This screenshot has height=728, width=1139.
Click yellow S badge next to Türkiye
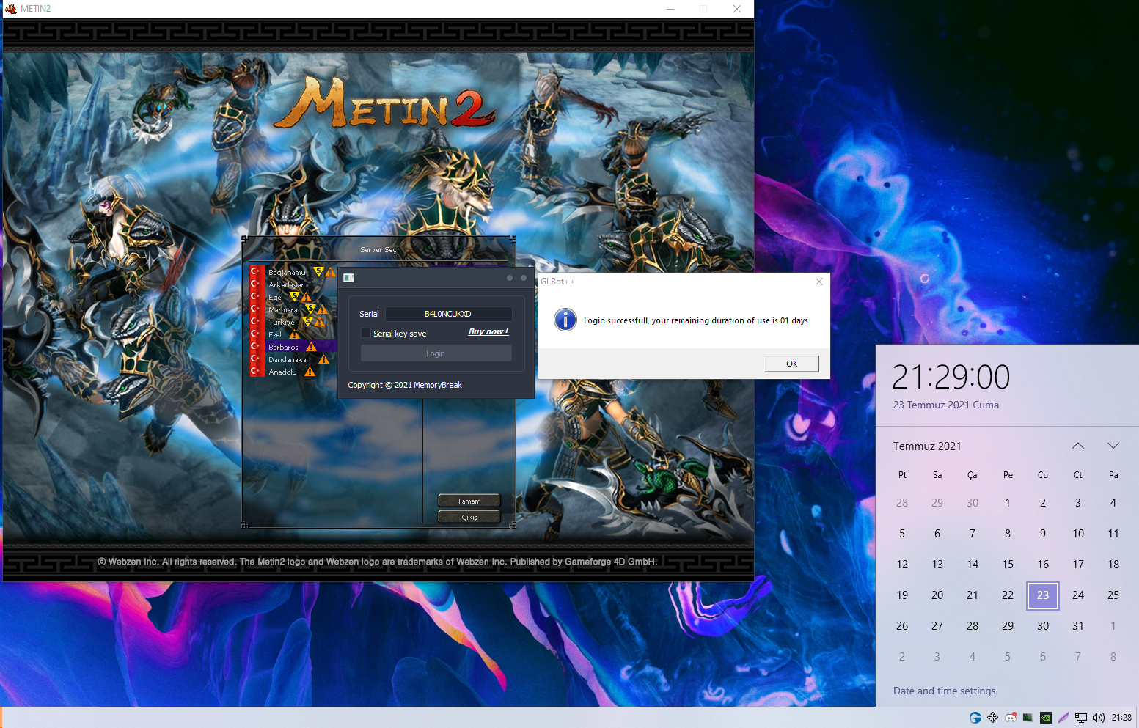pos(307,321)
